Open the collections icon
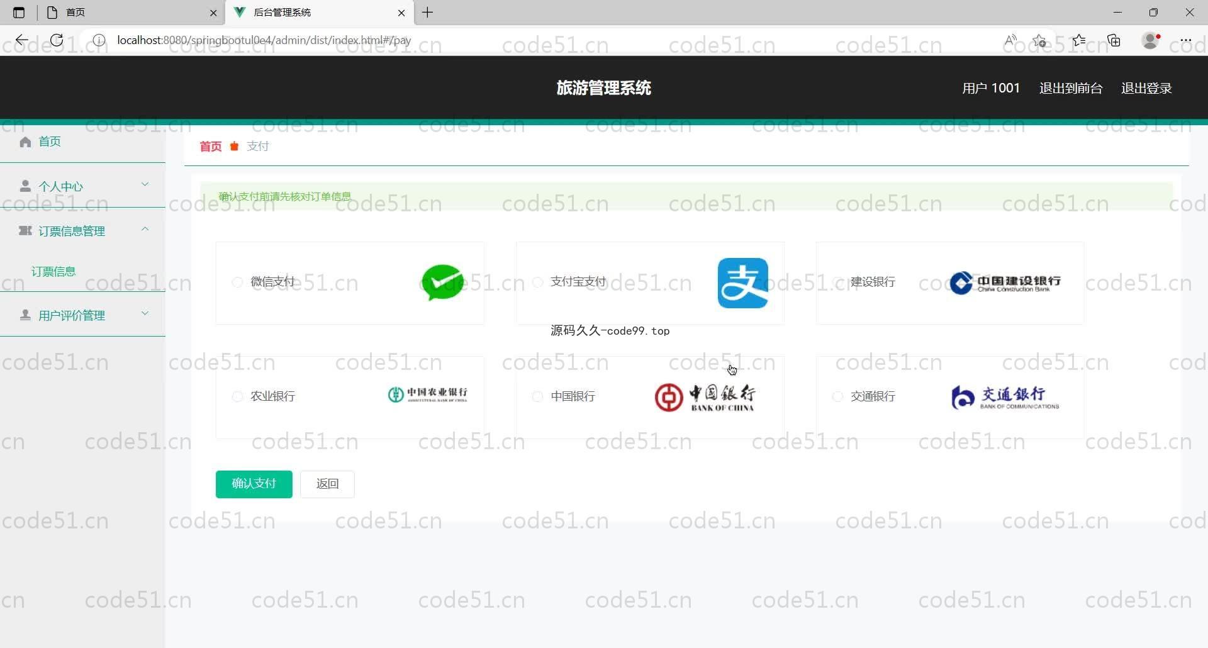This screenshot has height=648, width=1208. pos(1114,40)
